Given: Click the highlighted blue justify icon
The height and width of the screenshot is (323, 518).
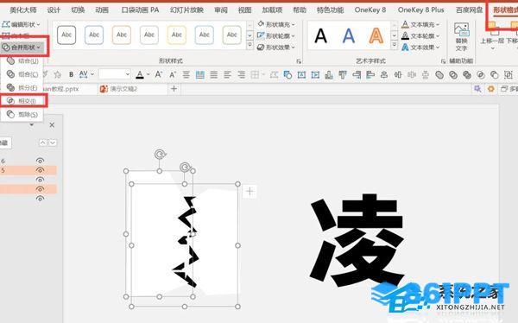Looking at the screenshot, I should tap(200, 75).
